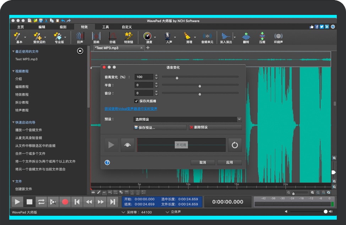Open the Voxal voice changer link
The image size is (346, 225).
pyautogui.click(x=131, y=109)
